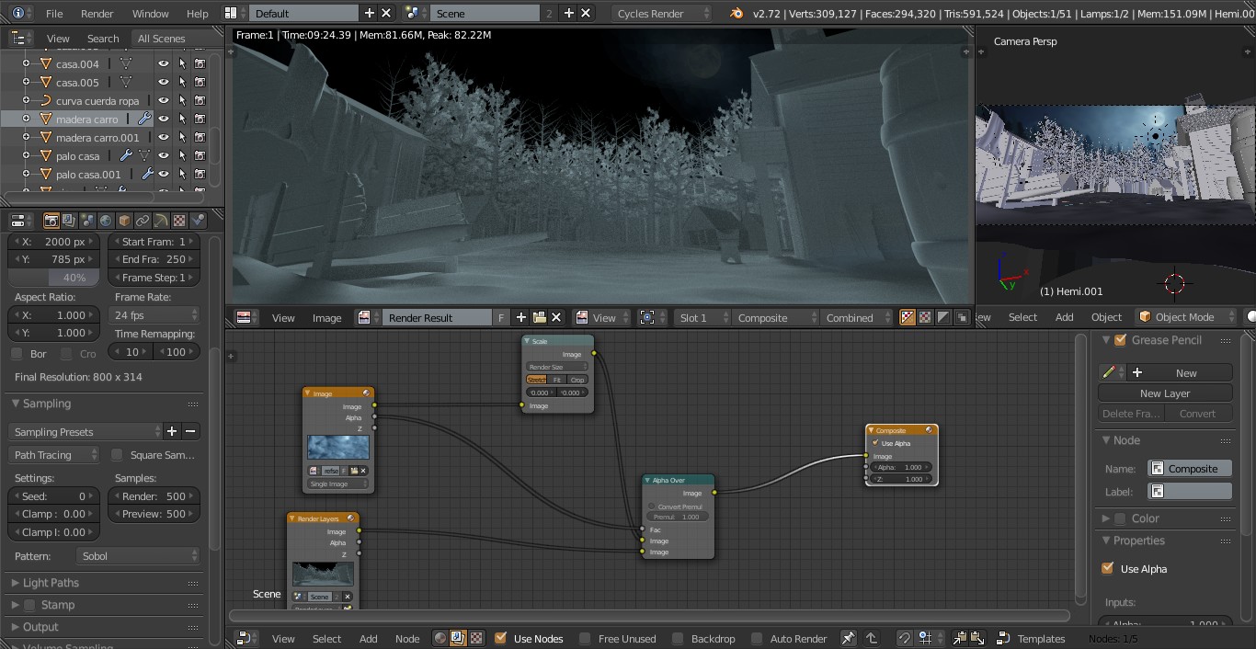This screenshot has width=1256, height=649.
Task: Toggle Use Alpha in Properties panel
Action: (x=1107, y=568)
